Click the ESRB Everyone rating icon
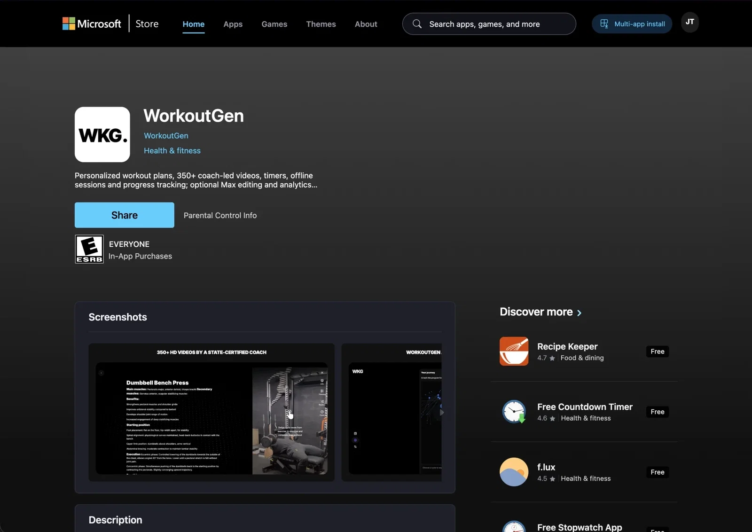 point(89,249)
